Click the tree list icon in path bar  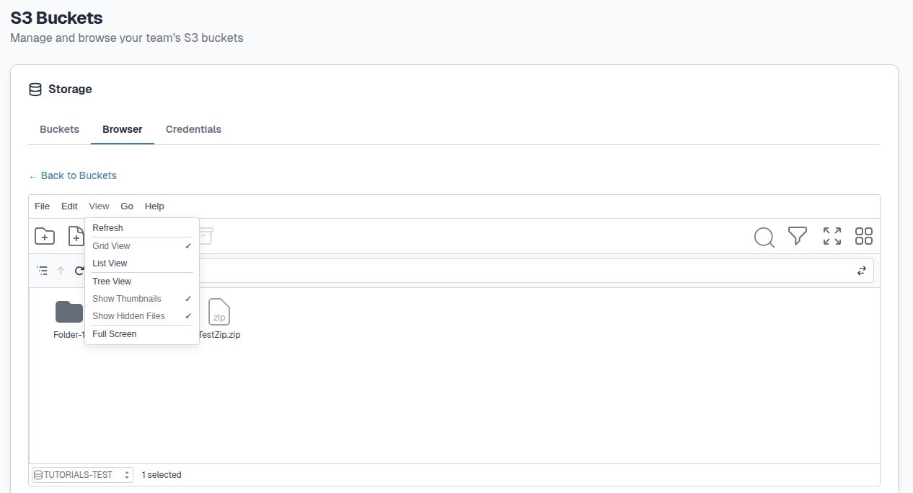(43, 271)
